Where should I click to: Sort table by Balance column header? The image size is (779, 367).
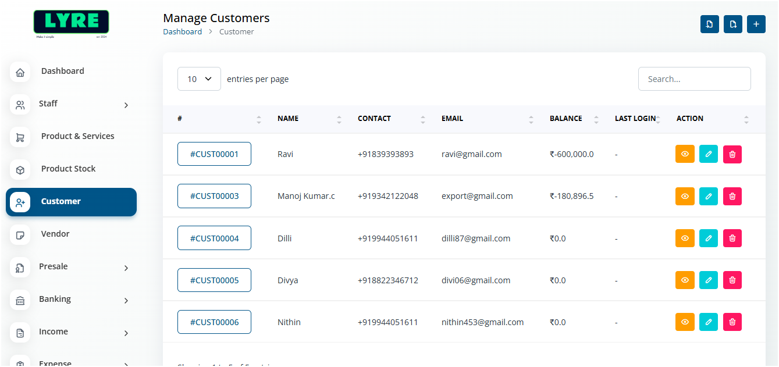tap(565, 119)
